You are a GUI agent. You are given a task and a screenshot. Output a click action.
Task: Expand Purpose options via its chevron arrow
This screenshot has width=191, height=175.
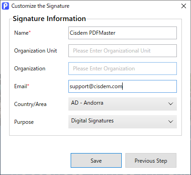[x=170, y=122]
